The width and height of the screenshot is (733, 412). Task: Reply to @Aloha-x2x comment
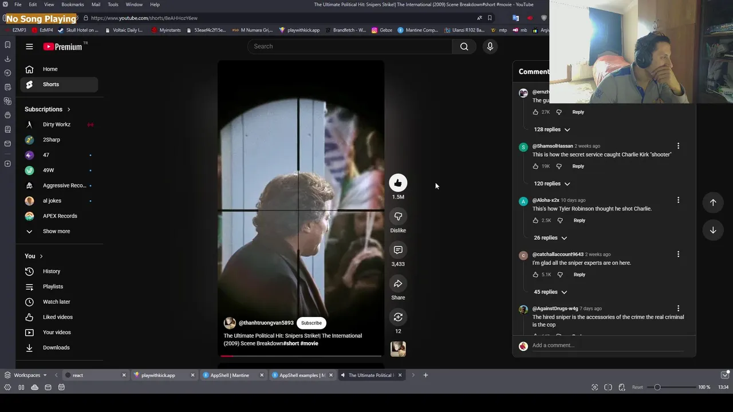click(580, 220)
